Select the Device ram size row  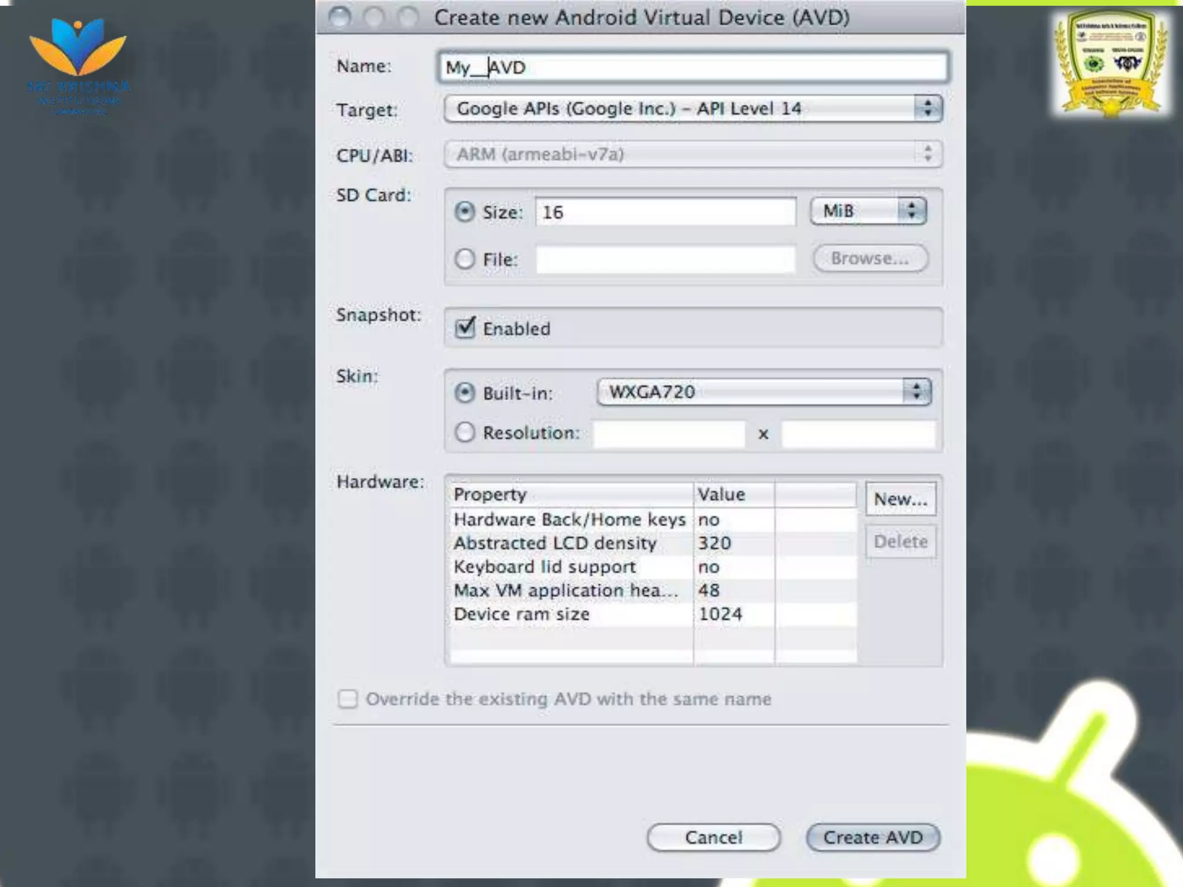(653, 614)
